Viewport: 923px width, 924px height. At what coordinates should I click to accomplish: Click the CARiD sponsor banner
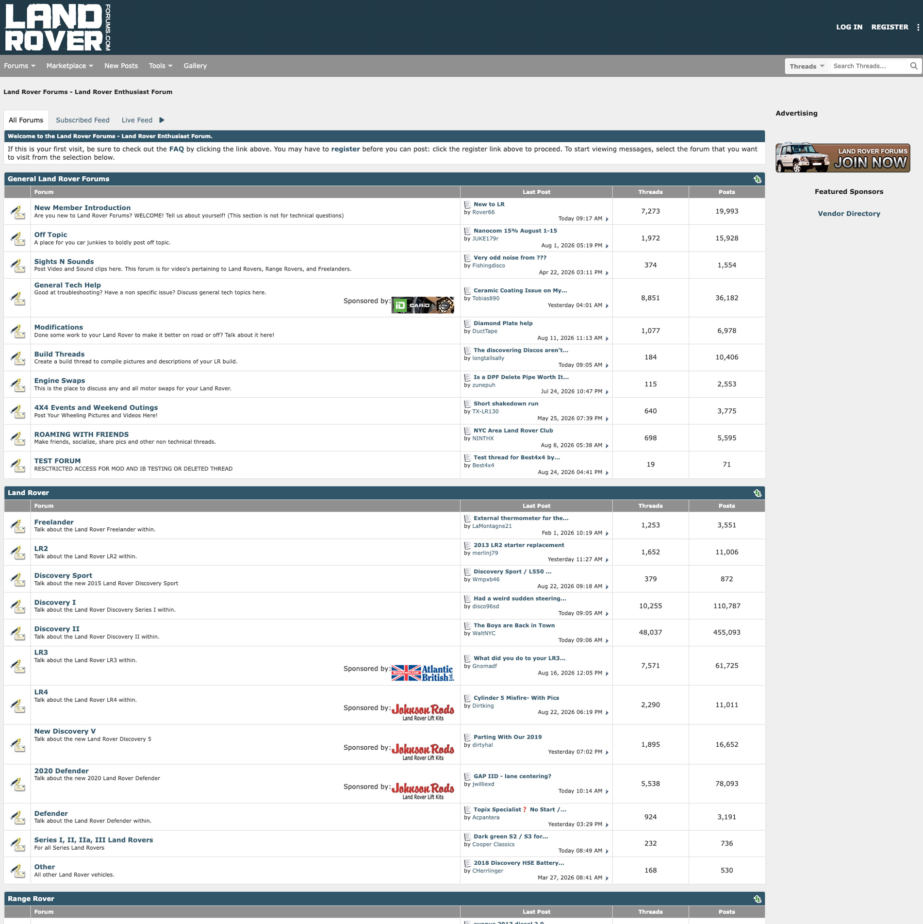tap(423, 305)
